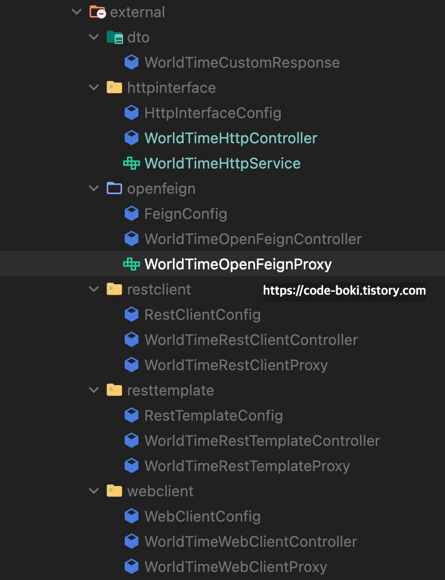Collapse the httpinterface folder chevron
Viewport: 445px width, 580px height.
[94, 87]
